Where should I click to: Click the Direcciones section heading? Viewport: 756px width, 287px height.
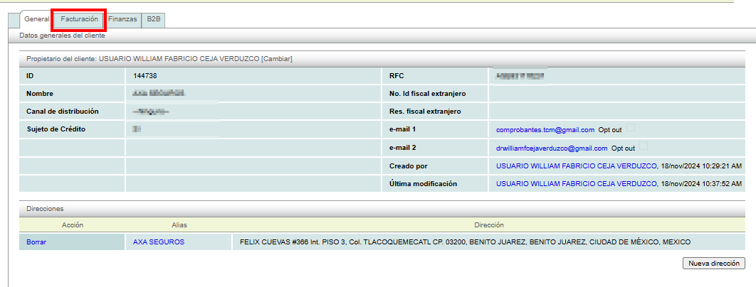pyautogui.click(x=45, y=209)
